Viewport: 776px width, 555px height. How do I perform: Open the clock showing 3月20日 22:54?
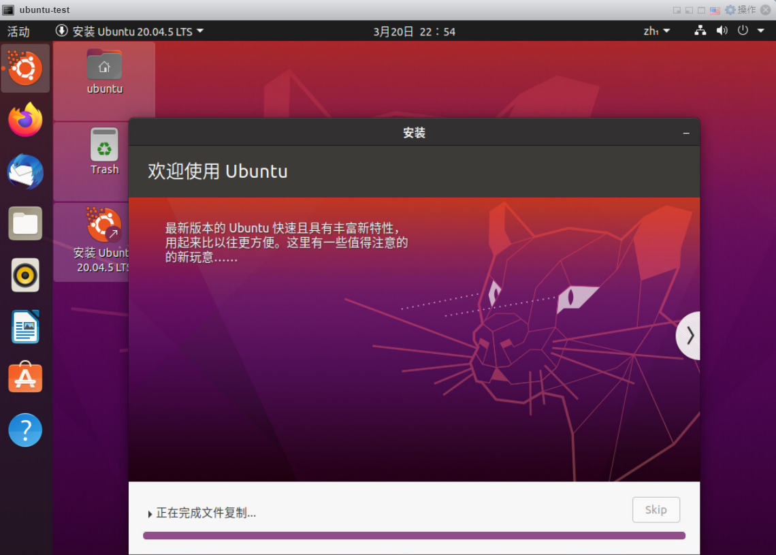(x=415, y=32)
